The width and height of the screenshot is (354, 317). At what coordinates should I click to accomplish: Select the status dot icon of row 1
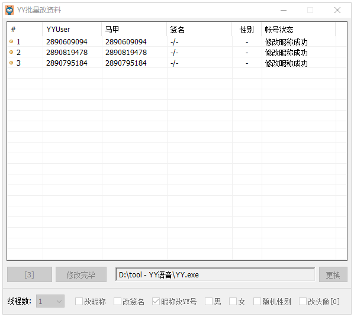[x=11, y=41]
